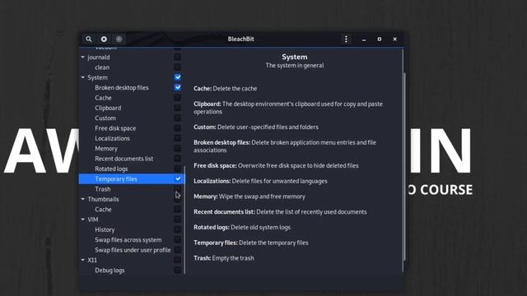Collapse the X11 tree node
The image size is (527, 296).
click(82, 260)
